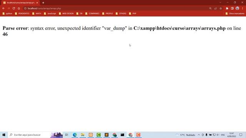Image resolution: width=246 pixels, height=138 pixels.
Task: Restore down the Chrome window
Action: [x=235, y=3]
